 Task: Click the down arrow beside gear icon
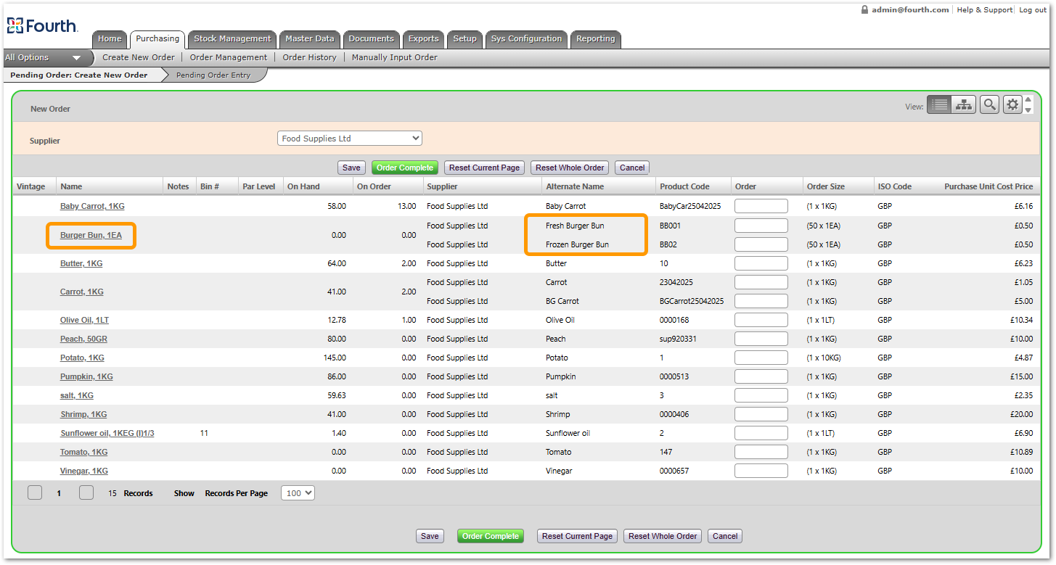pyautogui.click(x=1028, y=110)
